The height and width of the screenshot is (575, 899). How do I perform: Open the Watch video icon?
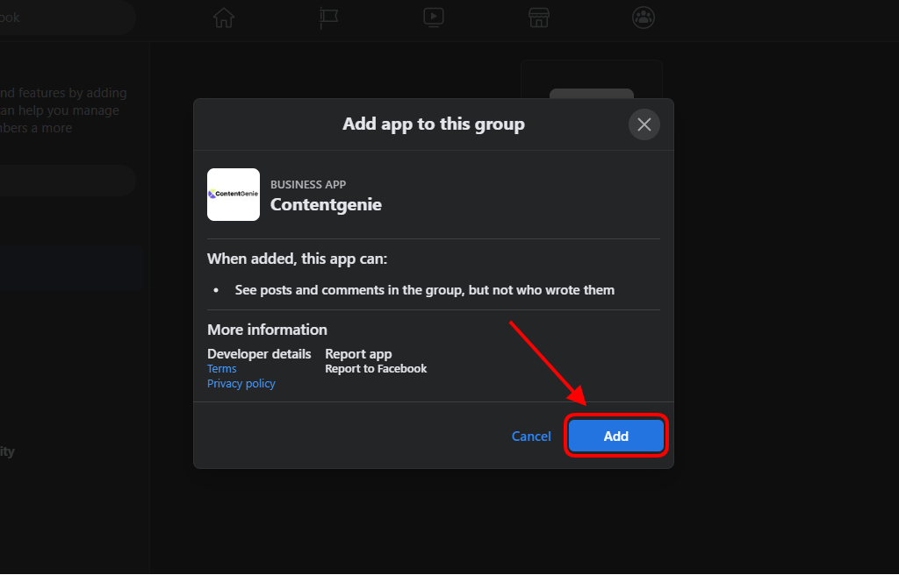point(434,18)
